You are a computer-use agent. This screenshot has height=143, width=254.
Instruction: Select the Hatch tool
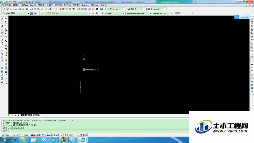click(x=2, y=68)
